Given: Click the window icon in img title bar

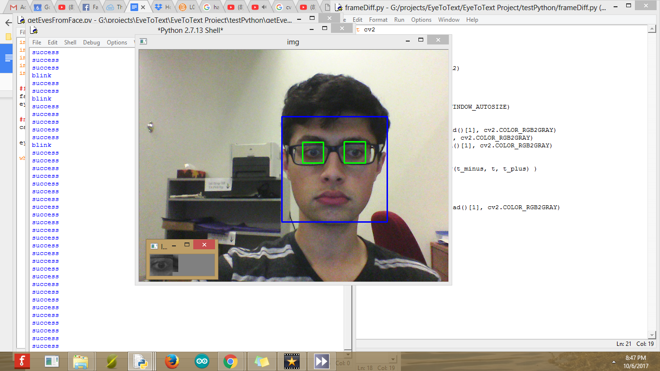Looking at the screenshot, I should (x=143, y=42).
